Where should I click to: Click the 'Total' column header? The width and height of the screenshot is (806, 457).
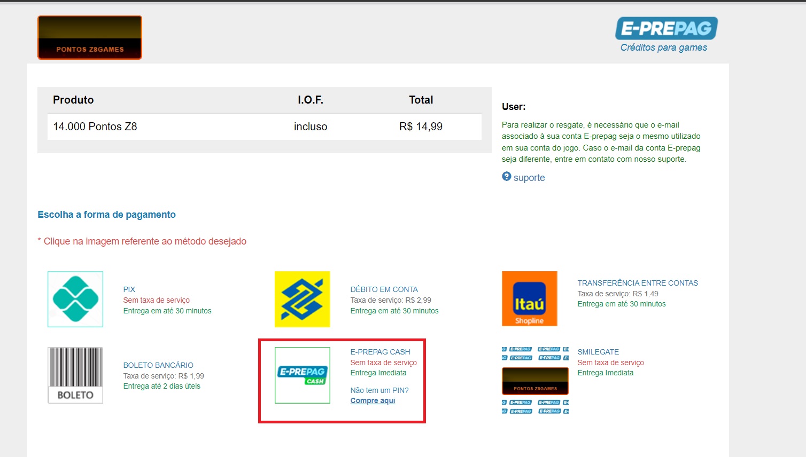421,100
